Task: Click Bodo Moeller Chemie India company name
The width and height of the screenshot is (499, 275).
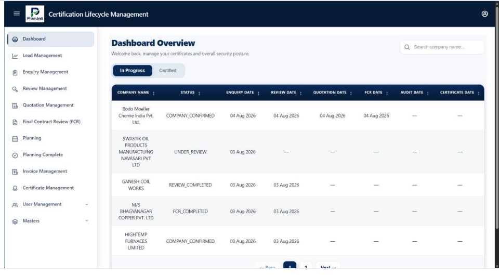Action: click(136, 115)
